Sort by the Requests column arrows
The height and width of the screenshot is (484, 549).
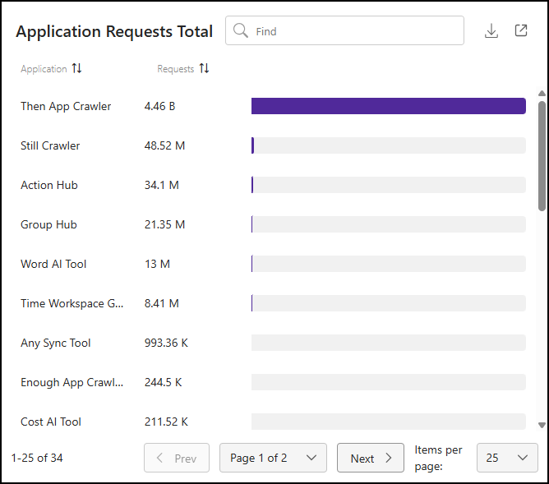204,68
